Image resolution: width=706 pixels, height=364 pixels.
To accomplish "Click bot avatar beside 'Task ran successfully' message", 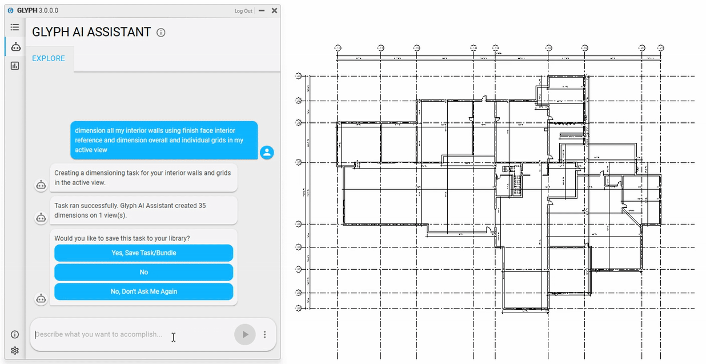I will click(x=41, y=218).
